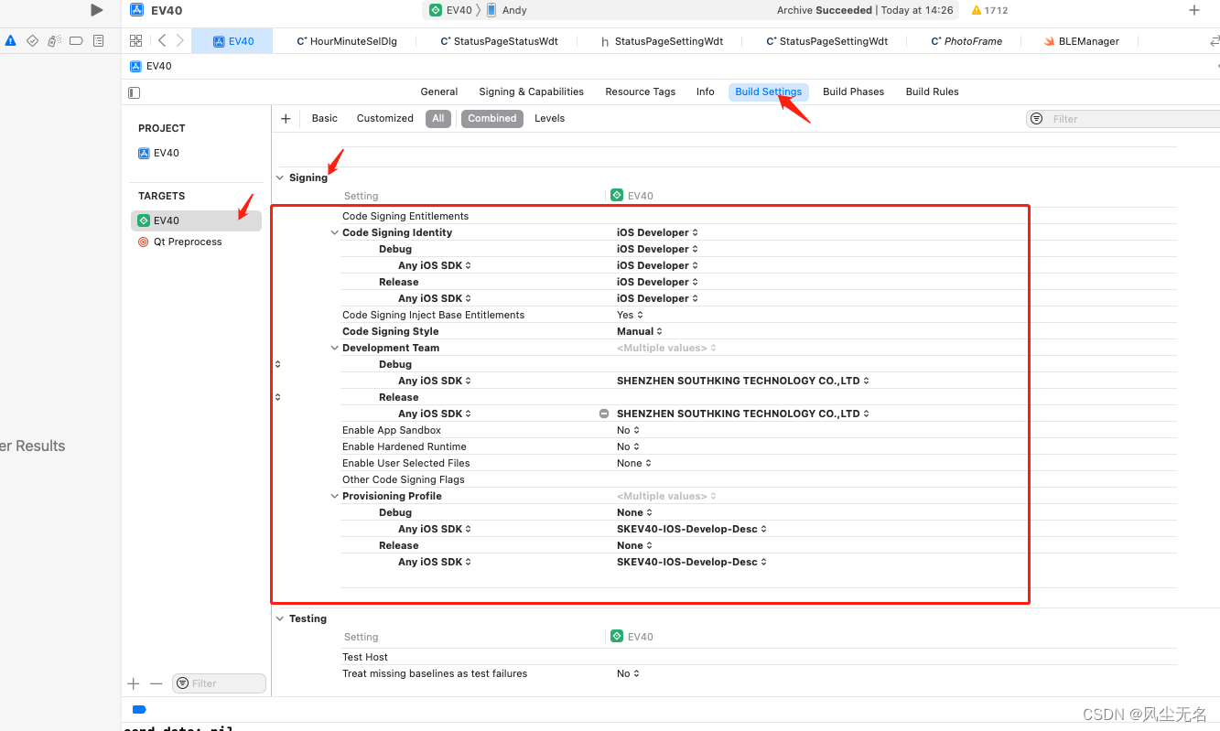Collapse the Signing section
1220x731 pixels.
pos(280,177)
